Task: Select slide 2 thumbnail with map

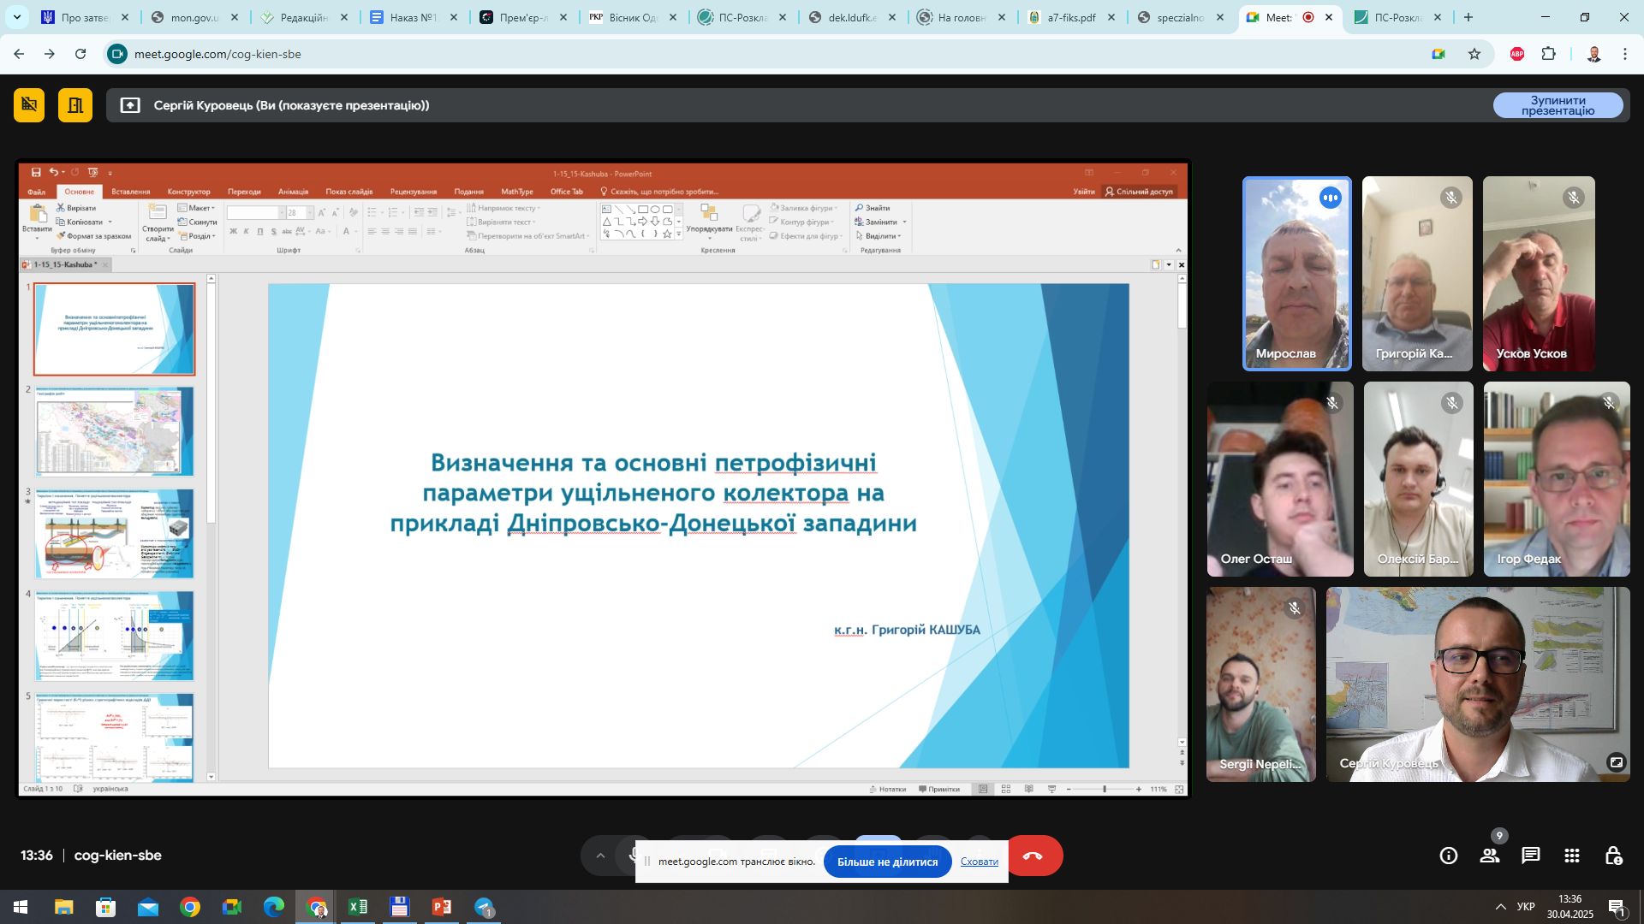Action: [115, 431]
